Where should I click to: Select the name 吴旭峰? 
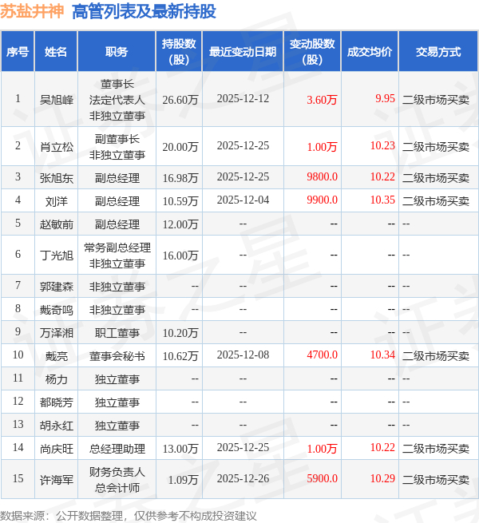pyautogui.click(x=57, y=99)
